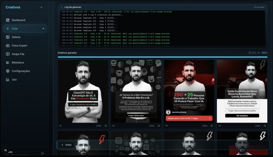Open Configurações settings

[x=25, y=71]
